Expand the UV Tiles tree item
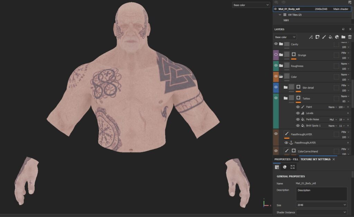The image size is (354, 217). [280, 15]
